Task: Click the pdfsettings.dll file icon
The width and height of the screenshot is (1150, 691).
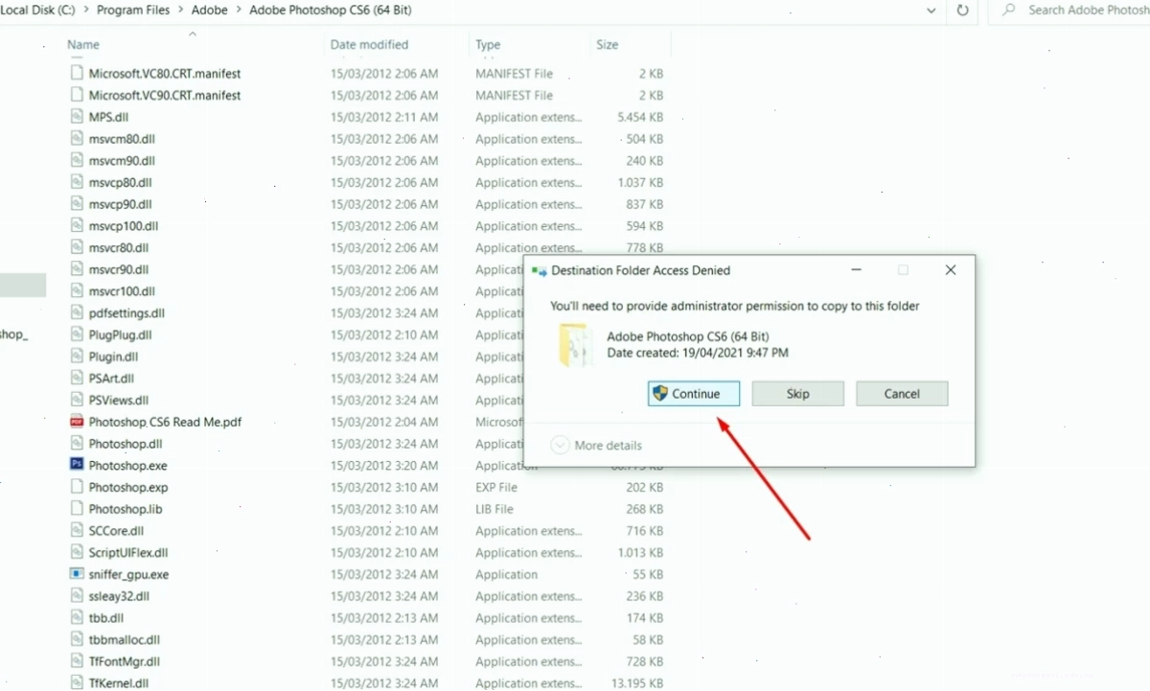Action: pyautogui.click(x=77, y=312)
